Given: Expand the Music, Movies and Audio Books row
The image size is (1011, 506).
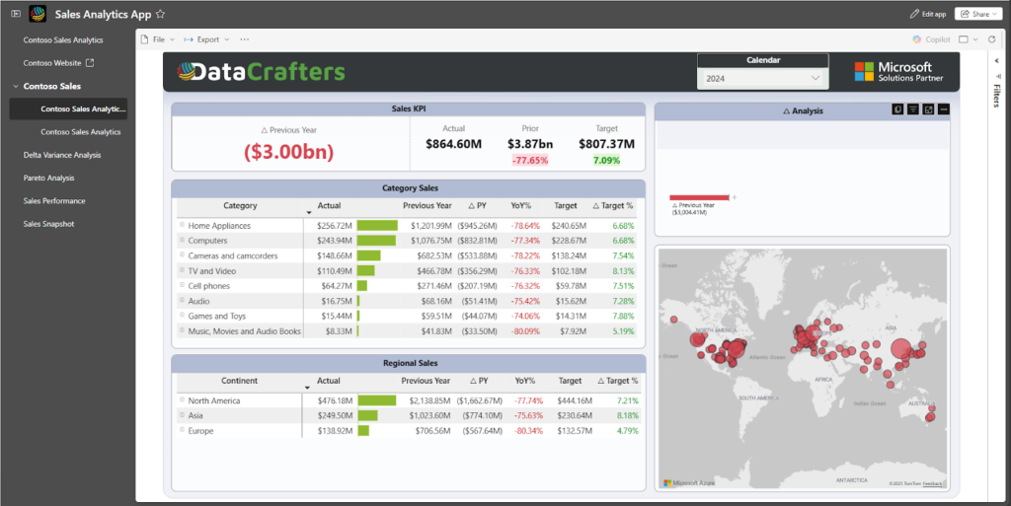Looking at the screenshot, I should pyautogui.click(x=182, y=330).
